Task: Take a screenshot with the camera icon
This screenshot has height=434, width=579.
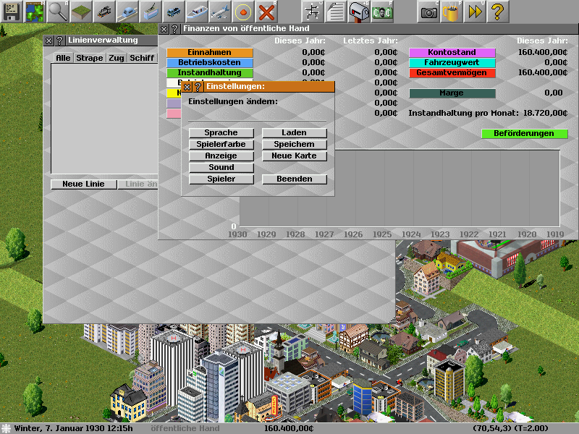Action: tap(429, 11)
